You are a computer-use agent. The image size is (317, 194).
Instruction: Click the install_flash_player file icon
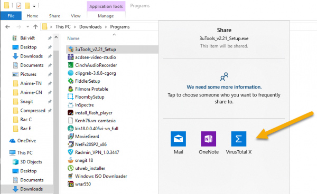tap(71, 112)
